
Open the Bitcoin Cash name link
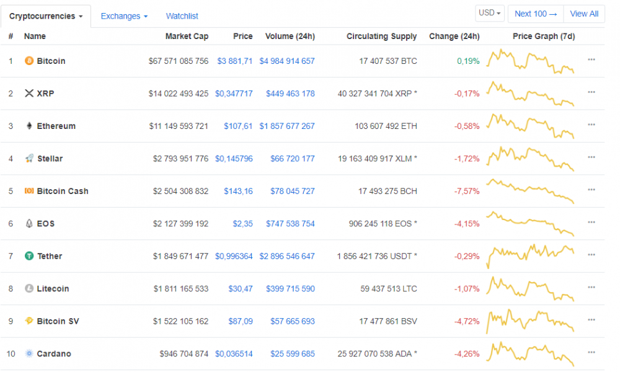63,192
